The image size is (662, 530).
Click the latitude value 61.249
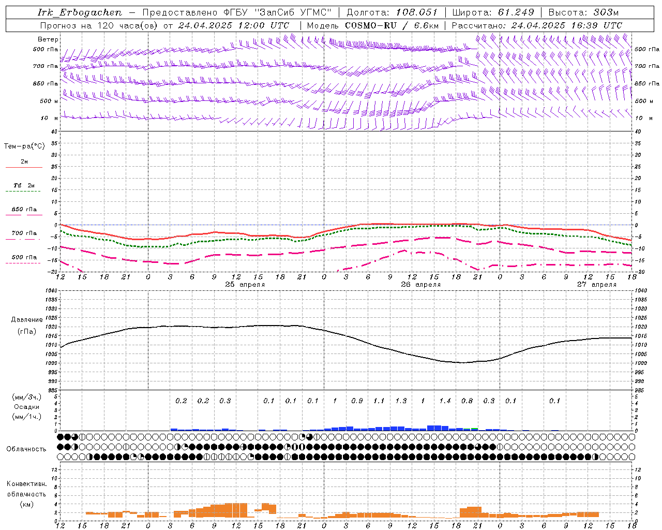click(516, 12)
